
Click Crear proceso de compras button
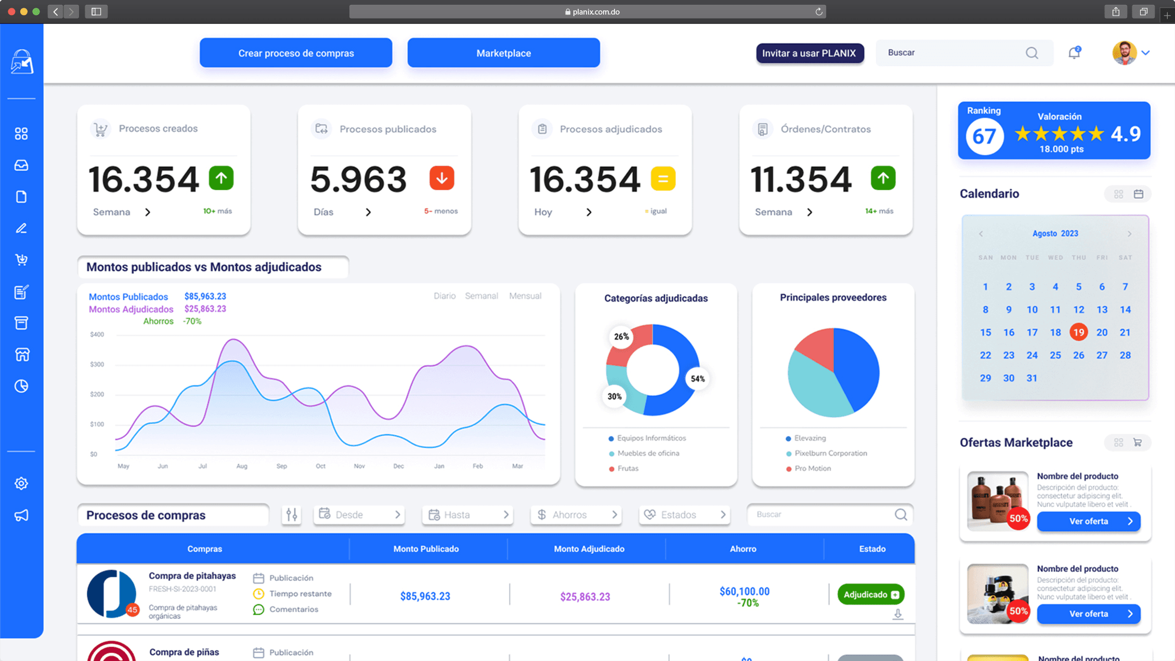pos(296,53)
